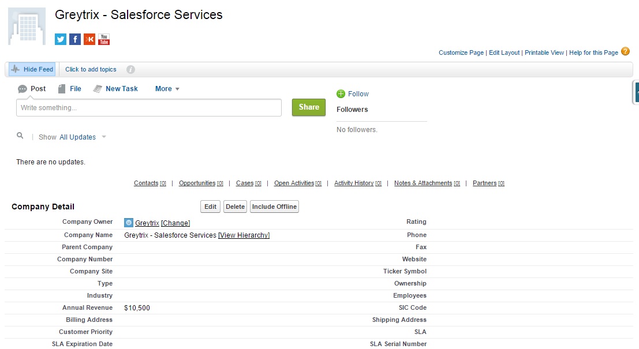
Task: Click the Customer Priority label
Action: (x=85, y=332)
